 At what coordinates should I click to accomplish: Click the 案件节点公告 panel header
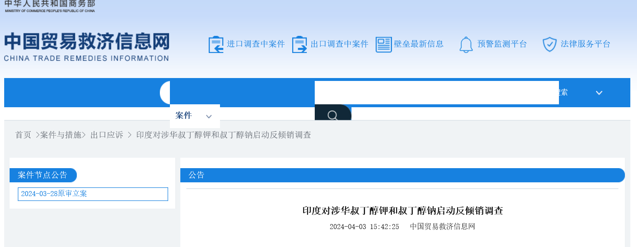(43, 175)
